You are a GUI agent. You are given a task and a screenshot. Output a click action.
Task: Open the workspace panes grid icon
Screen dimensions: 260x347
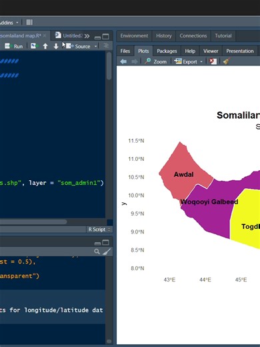(29, 22)
